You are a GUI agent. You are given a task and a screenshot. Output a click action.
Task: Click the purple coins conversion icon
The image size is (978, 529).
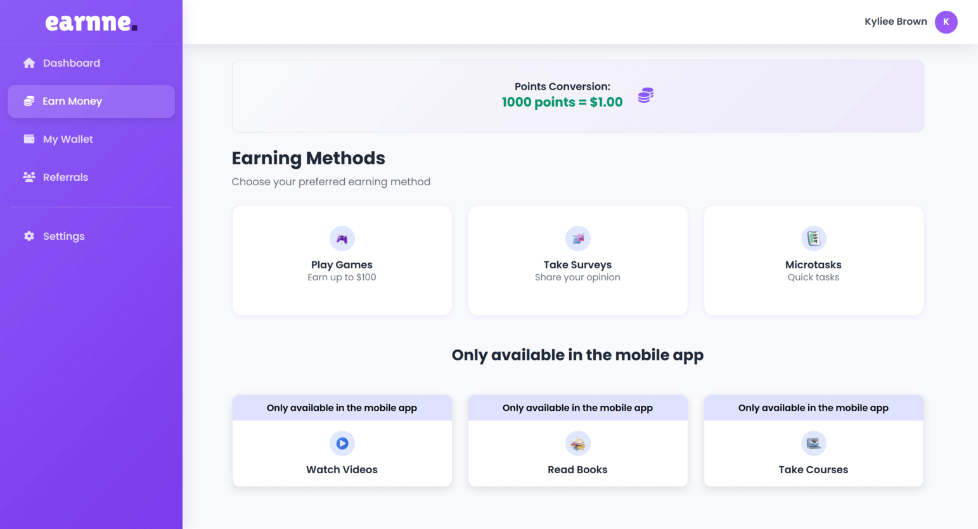pyautogui.click(x=645, y=95)
